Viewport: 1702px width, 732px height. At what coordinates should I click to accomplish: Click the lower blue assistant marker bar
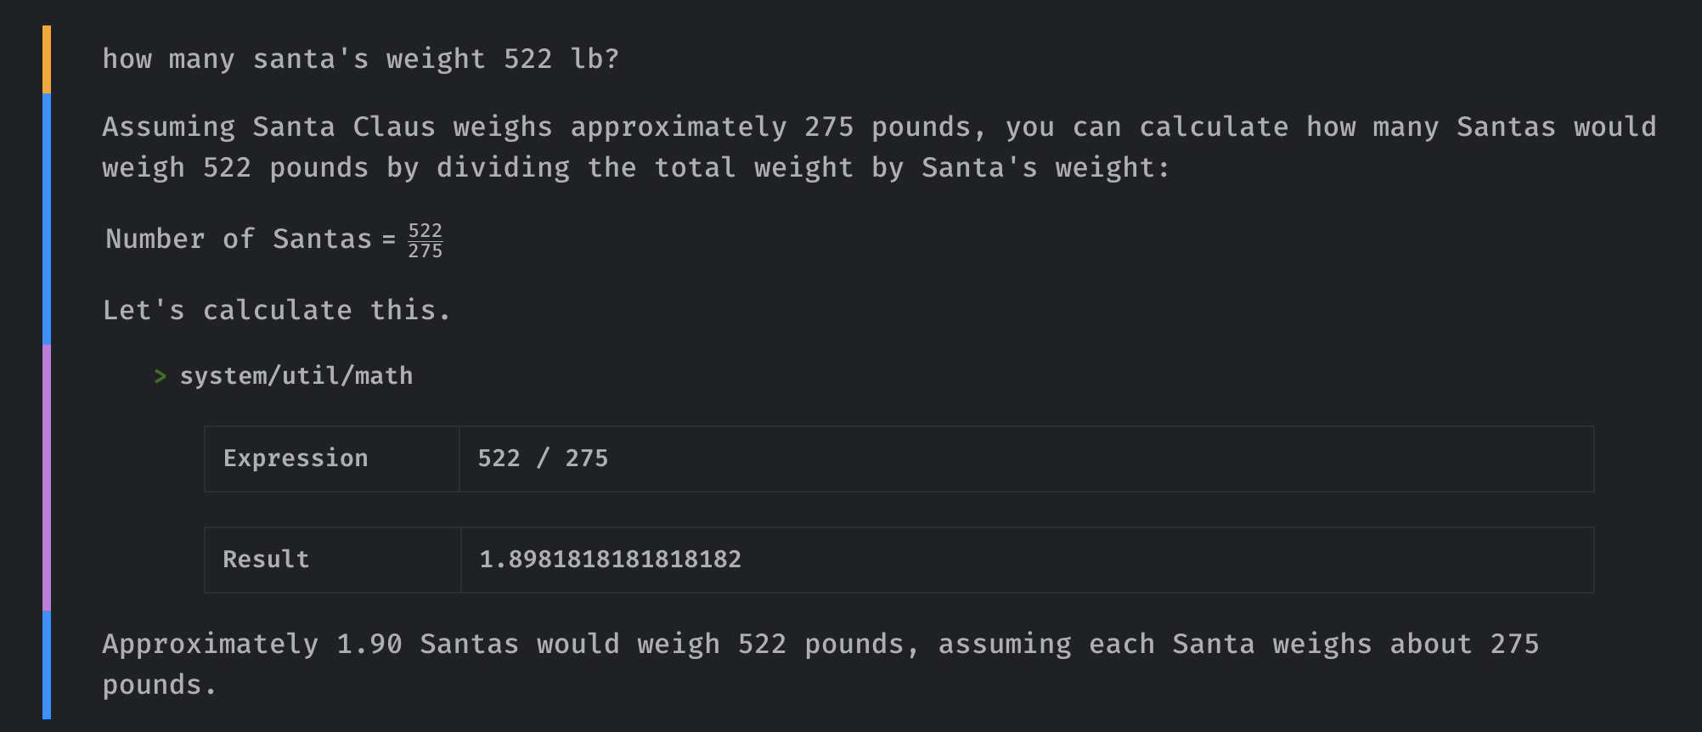47,665
